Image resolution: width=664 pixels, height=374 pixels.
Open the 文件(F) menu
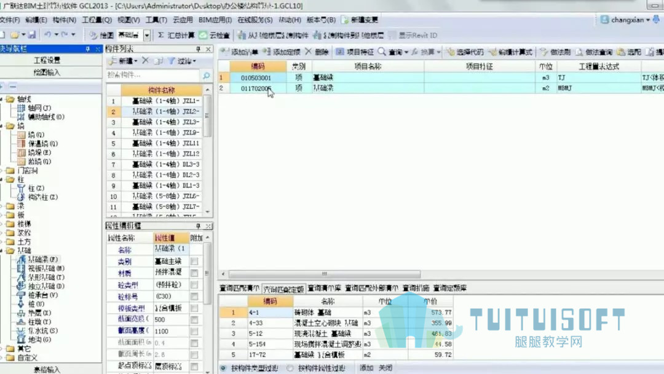pos(10,20)
